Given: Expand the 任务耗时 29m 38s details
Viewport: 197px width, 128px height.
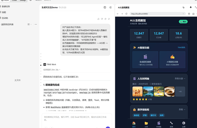Looking at the screenshot, I should (52, 70).
